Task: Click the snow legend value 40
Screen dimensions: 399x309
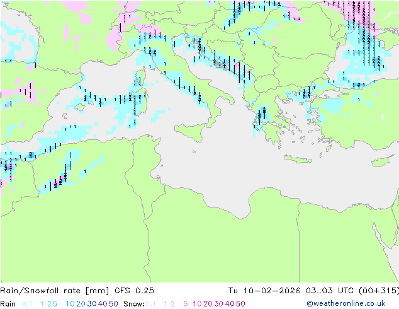Action: (x=230, y=304)
